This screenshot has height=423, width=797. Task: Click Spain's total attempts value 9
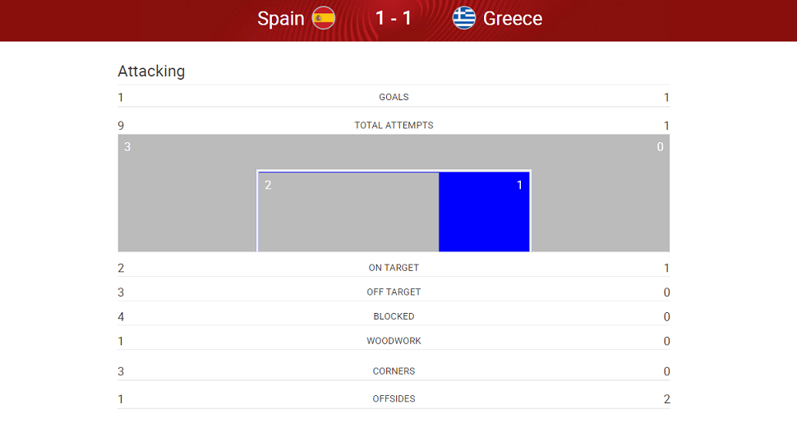tap(121, 126)
